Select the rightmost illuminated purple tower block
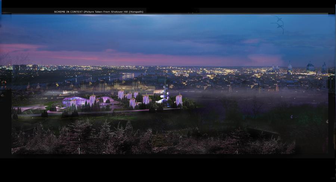336x182 pixels. (179, 99)
